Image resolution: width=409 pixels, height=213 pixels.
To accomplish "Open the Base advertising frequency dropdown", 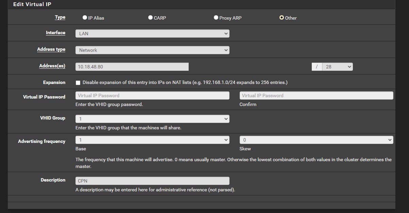I will tap(152, 140).
